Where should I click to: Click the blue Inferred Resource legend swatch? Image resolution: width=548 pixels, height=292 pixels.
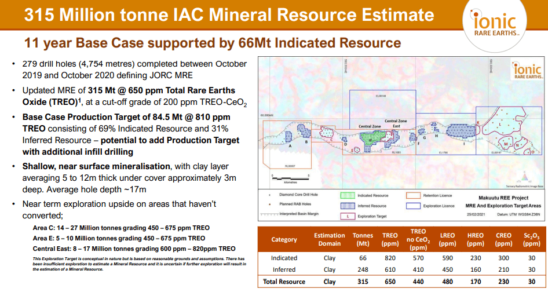[348, 206]
